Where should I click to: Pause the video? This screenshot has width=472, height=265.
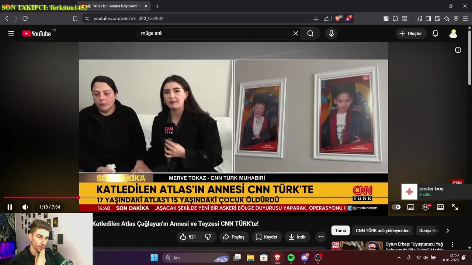coord(10,207)
